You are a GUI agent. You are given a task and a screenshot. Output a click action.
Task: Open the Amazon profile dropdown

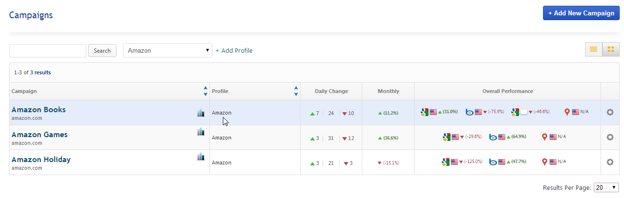[168, 50]
